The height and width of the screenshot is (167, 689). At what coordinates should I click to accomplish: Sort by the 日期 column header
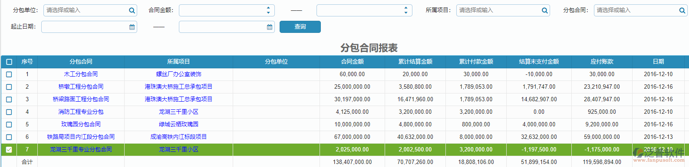point(659,62)
